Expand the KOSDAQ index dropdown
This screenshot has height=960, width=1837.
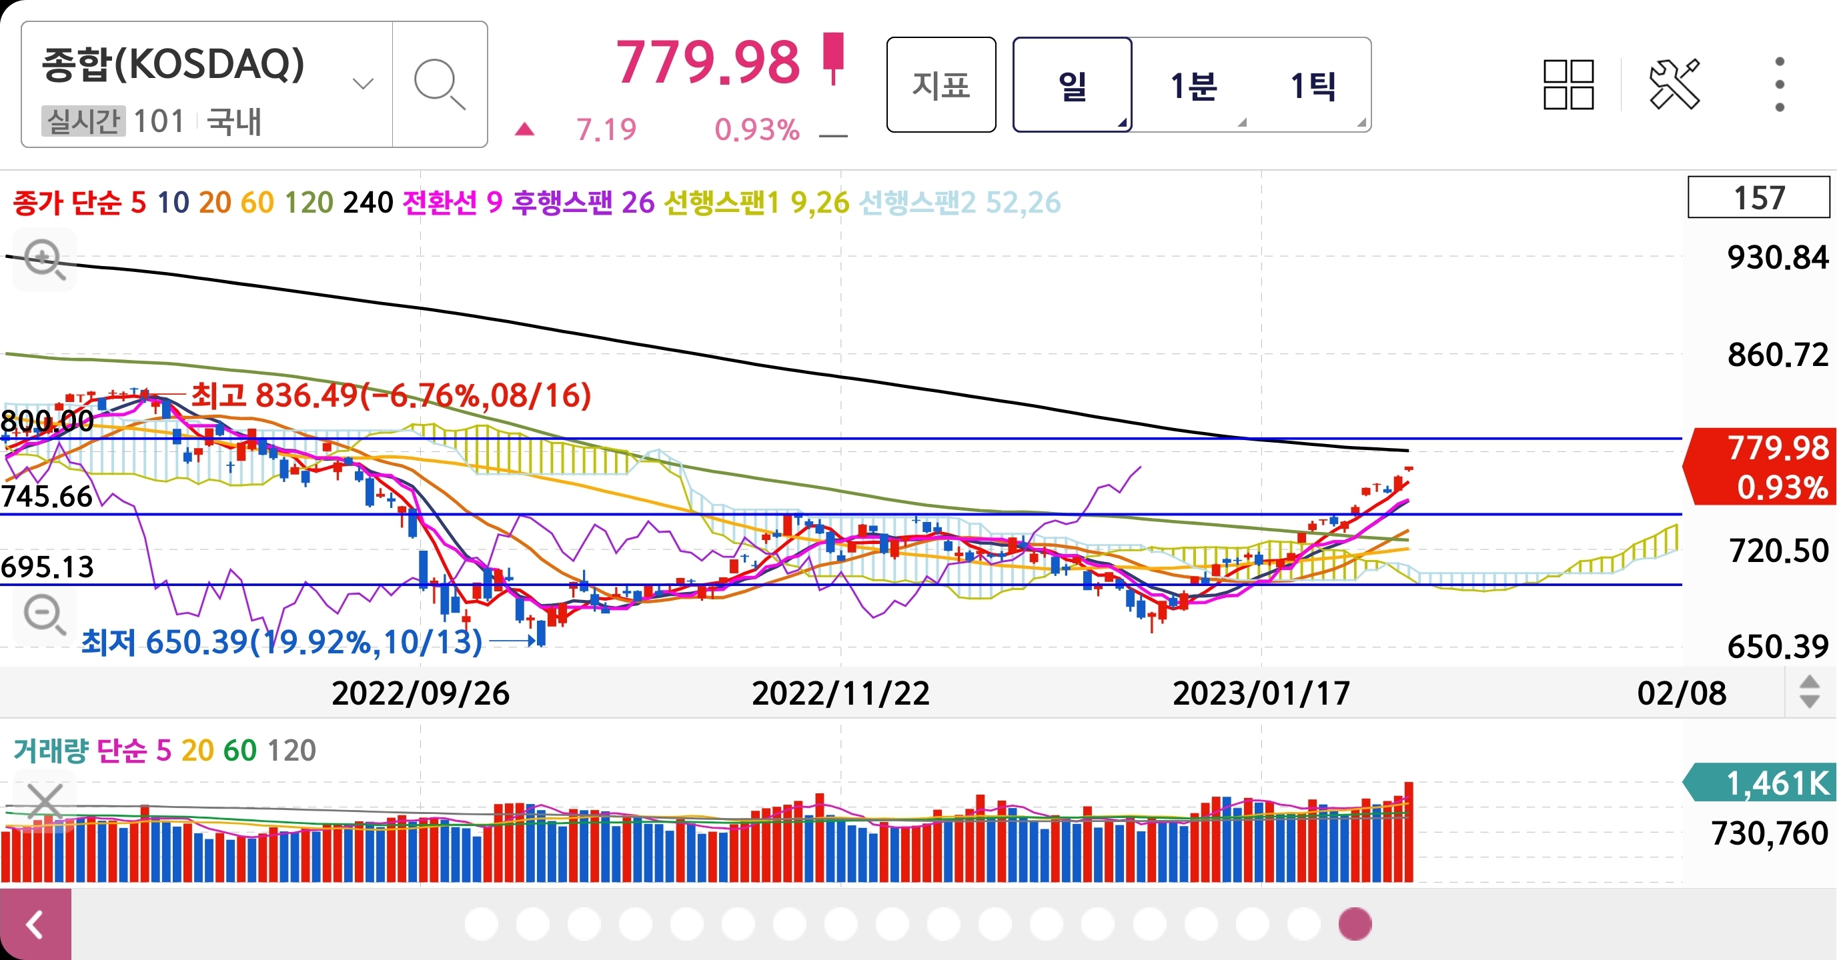(363, 85)
